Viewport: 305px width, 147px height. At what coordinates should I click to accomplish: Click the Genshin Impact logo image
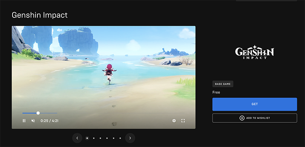[254, 52]
